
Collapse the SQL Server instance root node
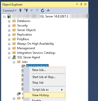4,17
